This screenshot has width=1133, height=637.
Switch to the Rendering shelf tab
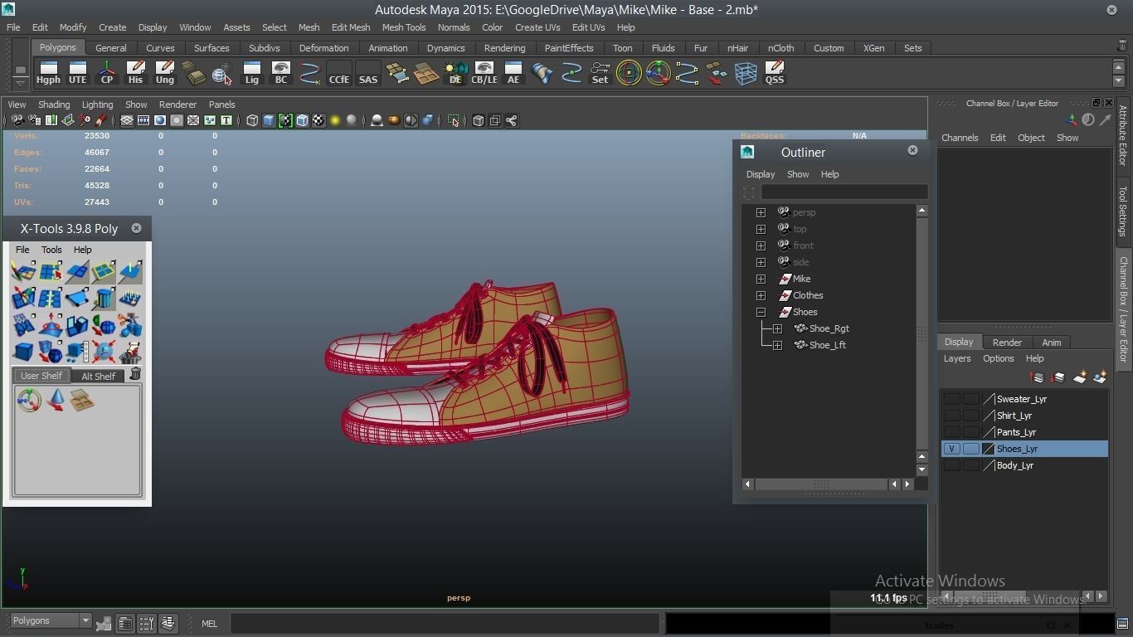point(504,48)
